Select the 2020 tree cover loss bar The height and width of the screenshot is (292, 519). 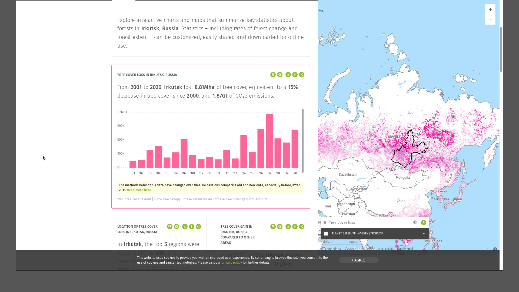(x=295, y=149)
